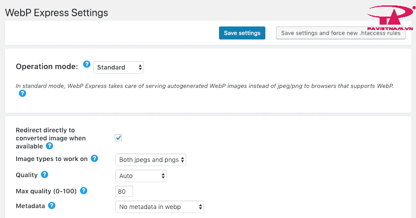Click help icon beside Max quality (0-100)

pos(84,191)
